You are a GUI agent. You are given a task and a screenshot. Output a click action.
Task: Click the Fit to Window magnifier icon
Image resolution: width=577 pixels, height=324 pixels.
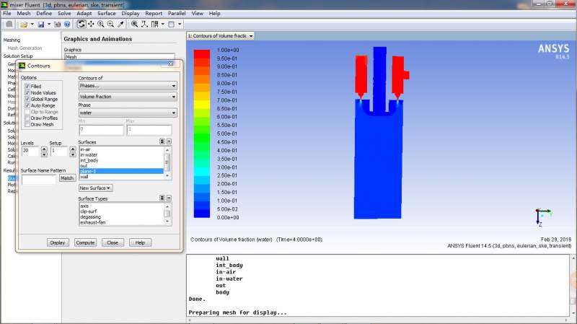coord(135,25)
